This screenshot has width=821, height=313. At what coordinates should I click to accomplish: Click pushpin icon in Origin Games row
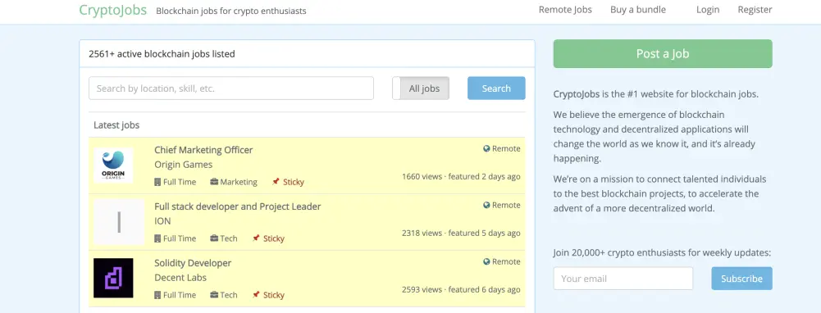[276, 182]
